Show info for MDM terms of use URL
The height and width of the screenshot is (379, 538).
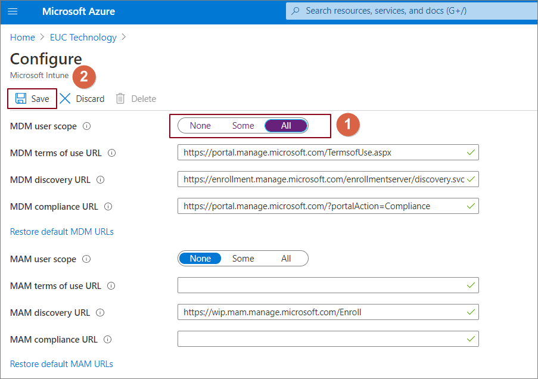click(112, 153)
